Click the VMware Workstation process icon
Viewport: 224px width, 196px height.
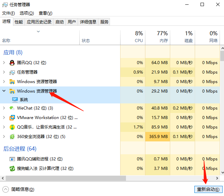coord(12,118)
